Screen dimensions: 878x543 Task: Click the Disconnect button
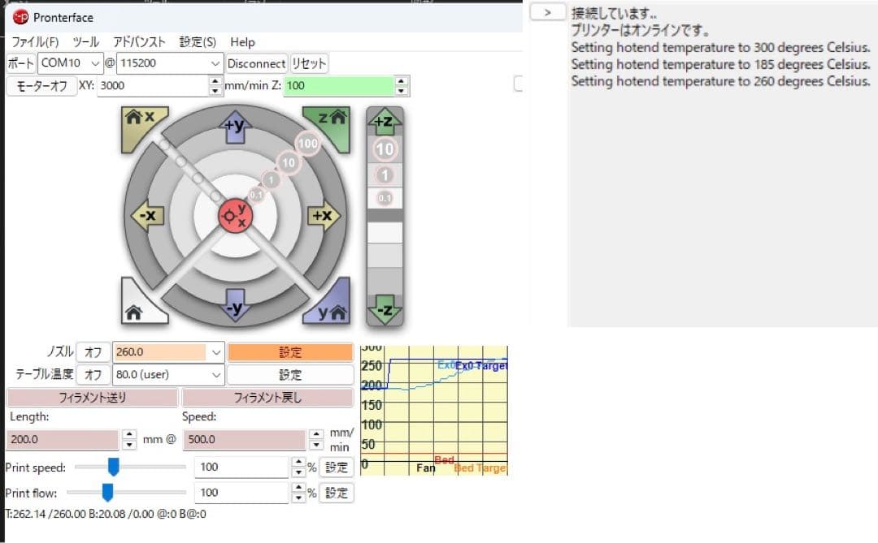pos(256,62)
